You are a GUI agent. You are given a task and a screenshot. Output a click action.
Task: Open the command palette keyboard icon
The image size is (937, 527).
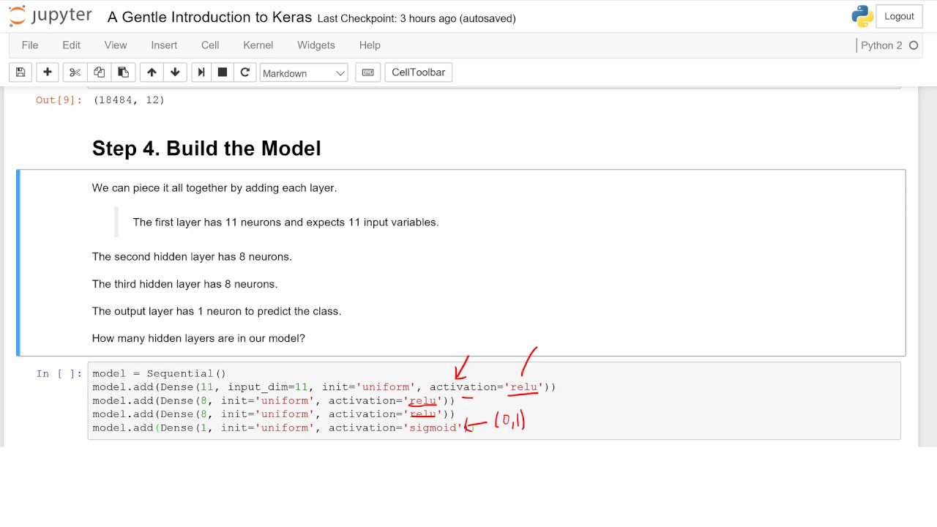367,72
